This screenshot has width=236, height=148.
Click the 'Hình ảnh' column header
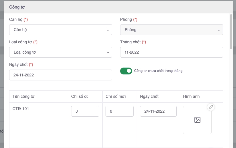(x=191, y=96)
